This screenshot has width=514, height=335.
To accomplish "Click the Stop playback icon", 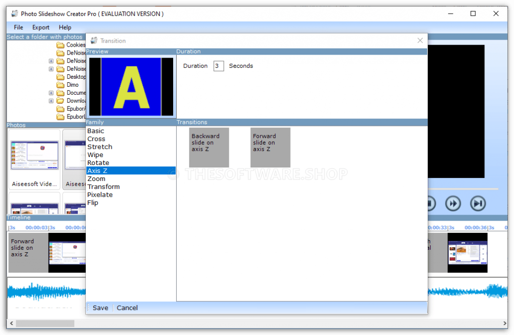I will point(430,204).
